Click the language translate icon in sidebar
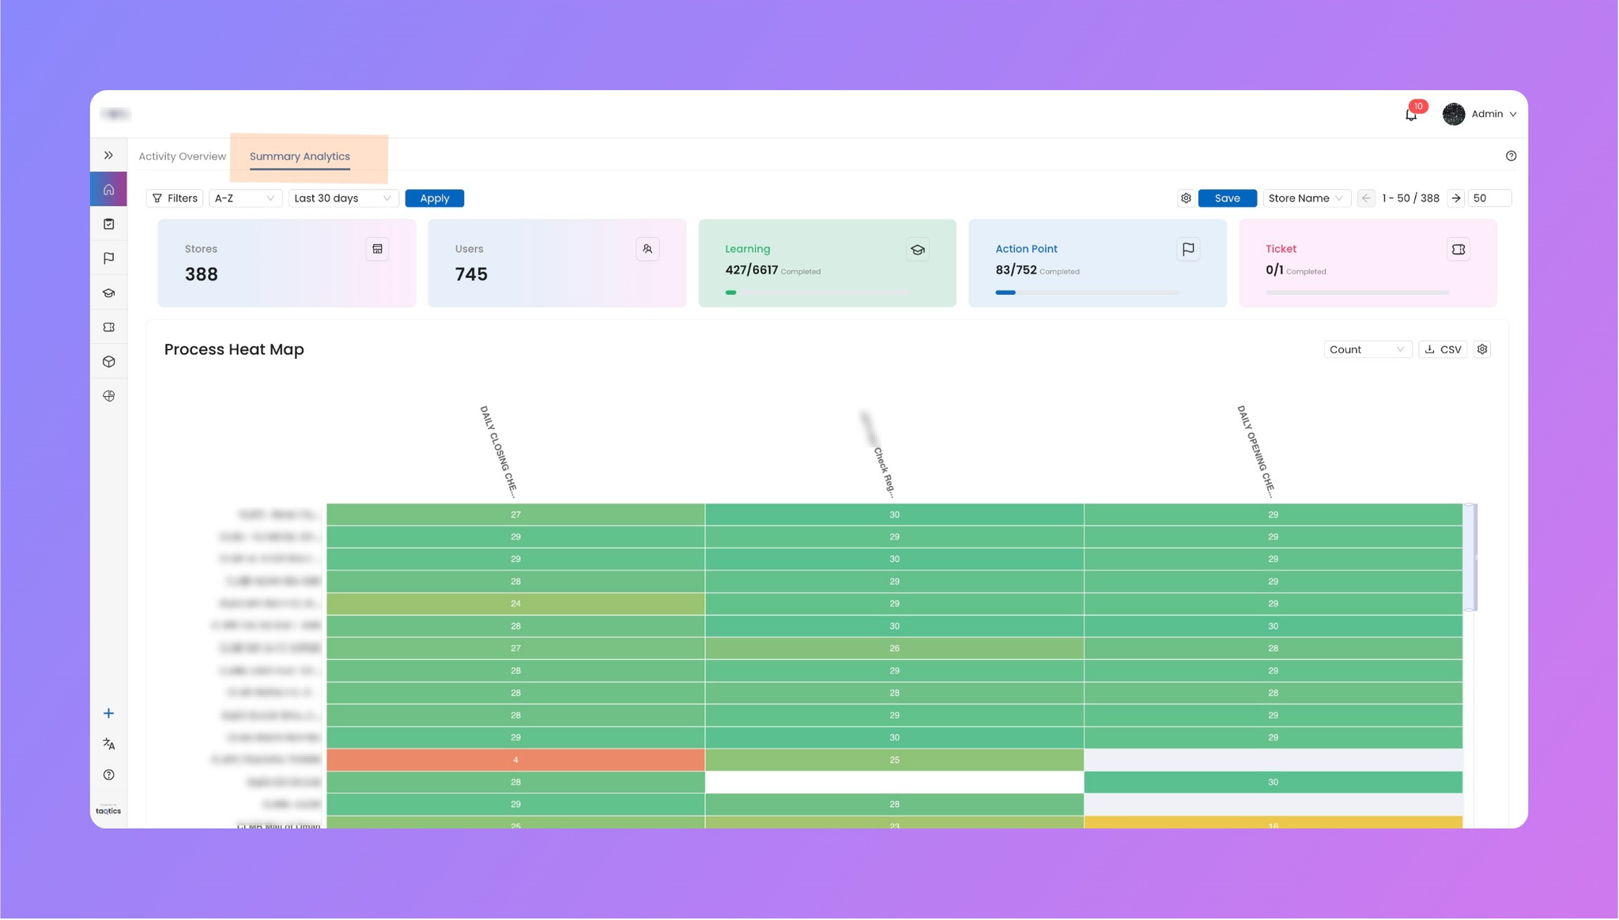This screenshot has height=920, width=1619. point(109,745)
